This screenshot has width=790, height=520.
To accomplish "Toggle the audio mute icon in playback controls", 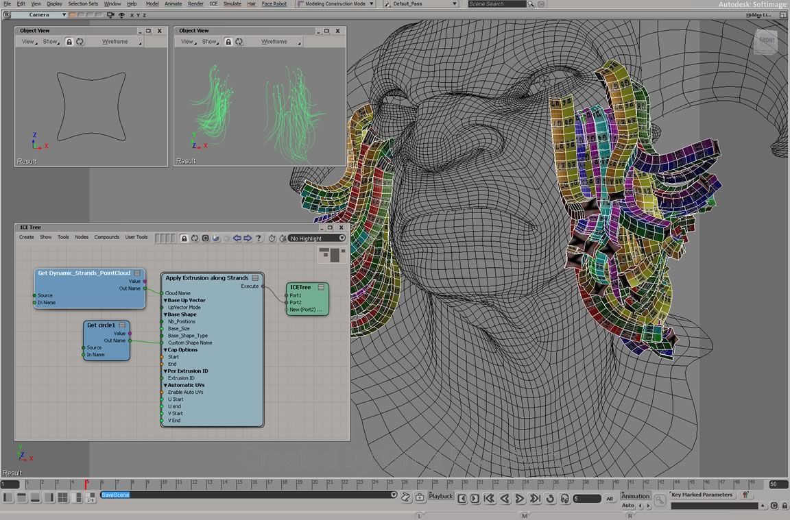I will coord(565,497).
